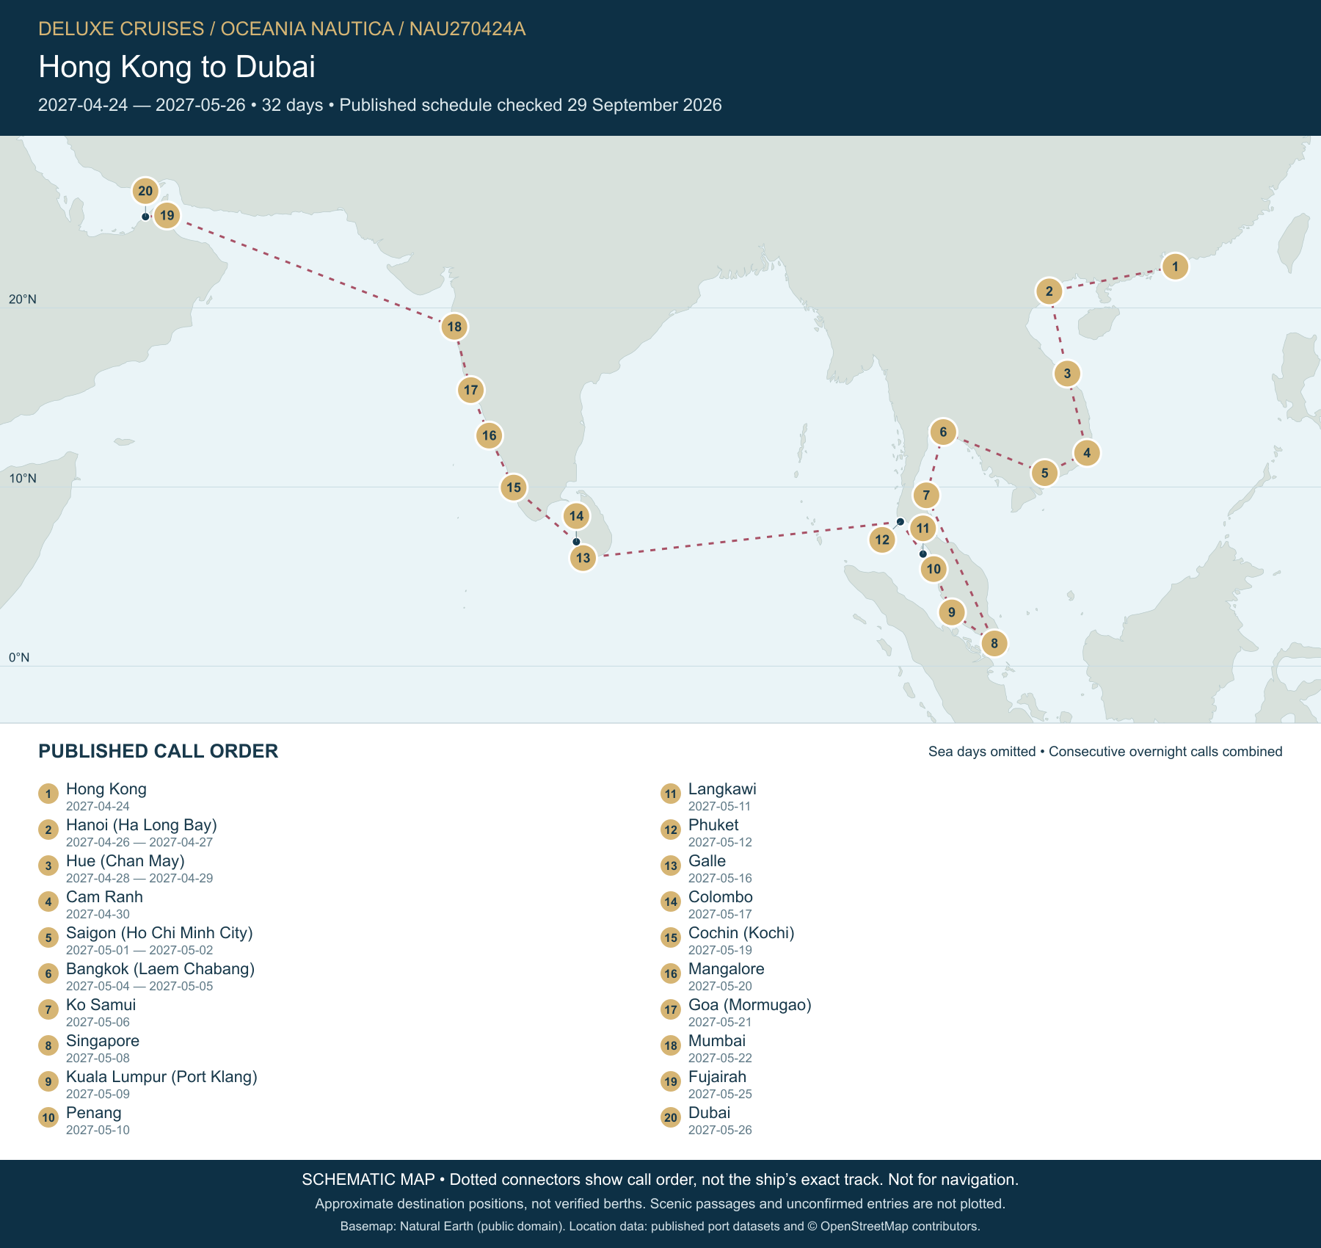The image size is (1321, 1248).
Task: Click map marker 14 for Colombo
Action: click(x=576, y=516)
